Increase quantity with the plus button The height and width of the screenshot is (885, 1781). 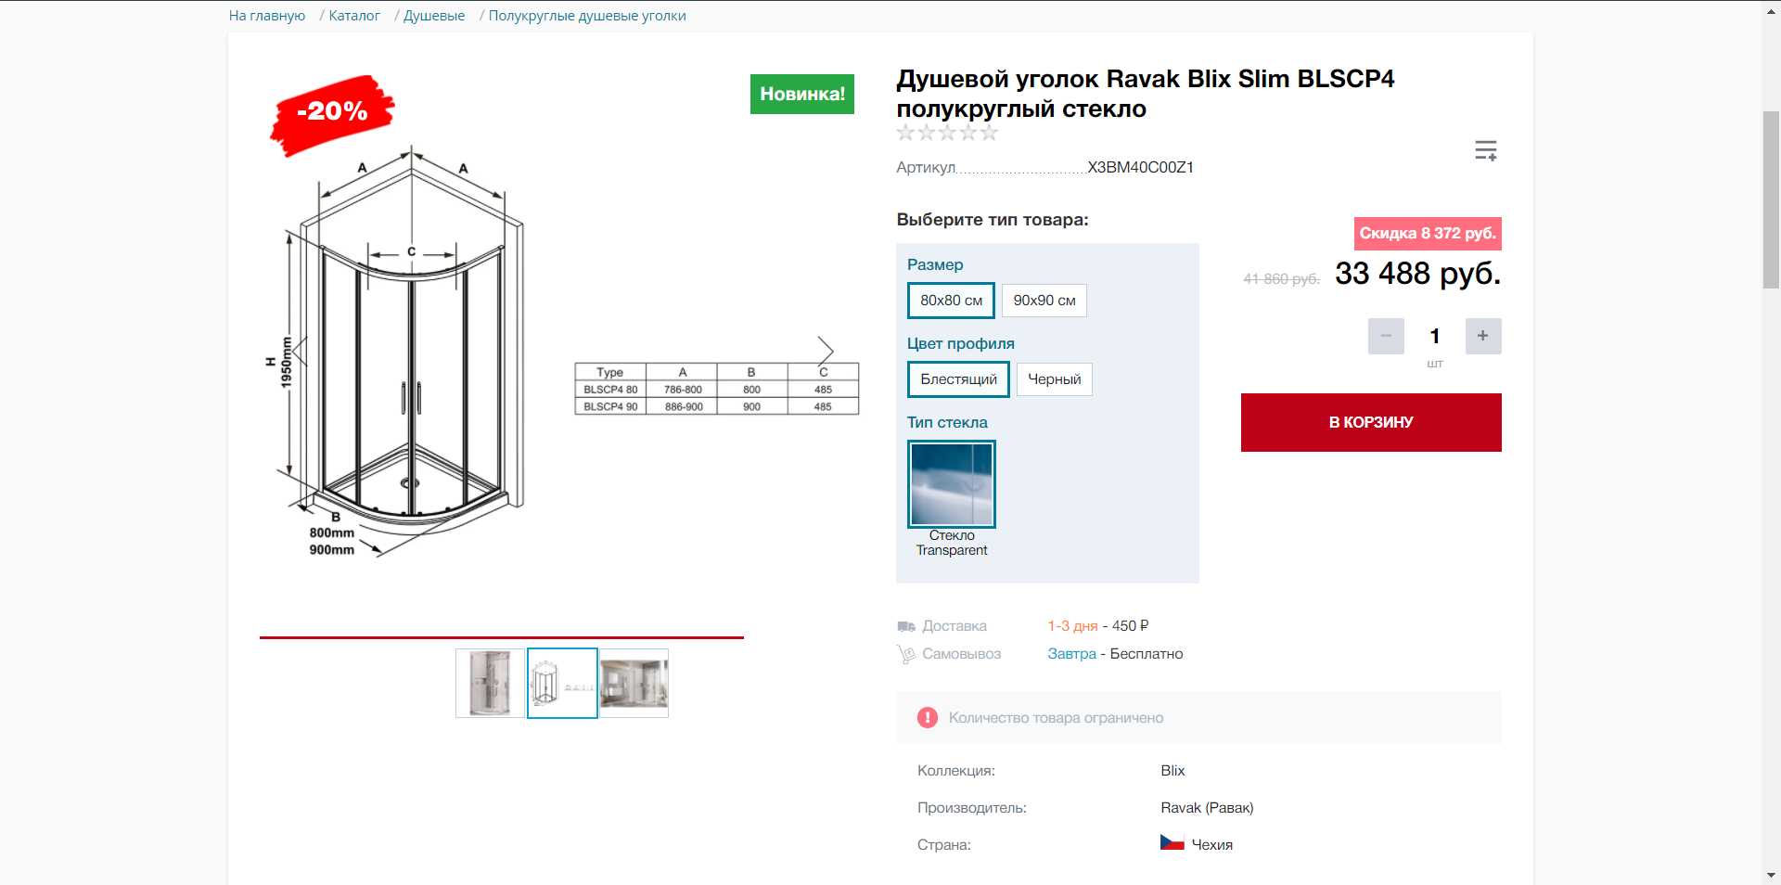pos(1483,336)
